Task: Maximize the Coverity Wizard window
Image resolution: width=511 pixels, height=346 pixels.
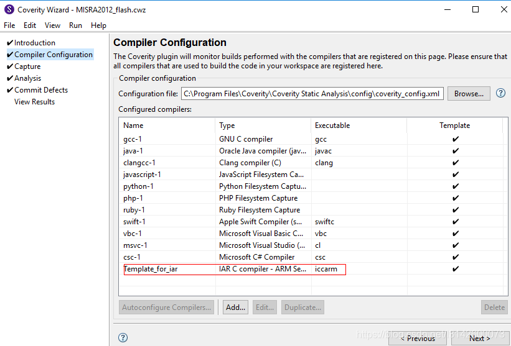Action: (x=476, y=9)
